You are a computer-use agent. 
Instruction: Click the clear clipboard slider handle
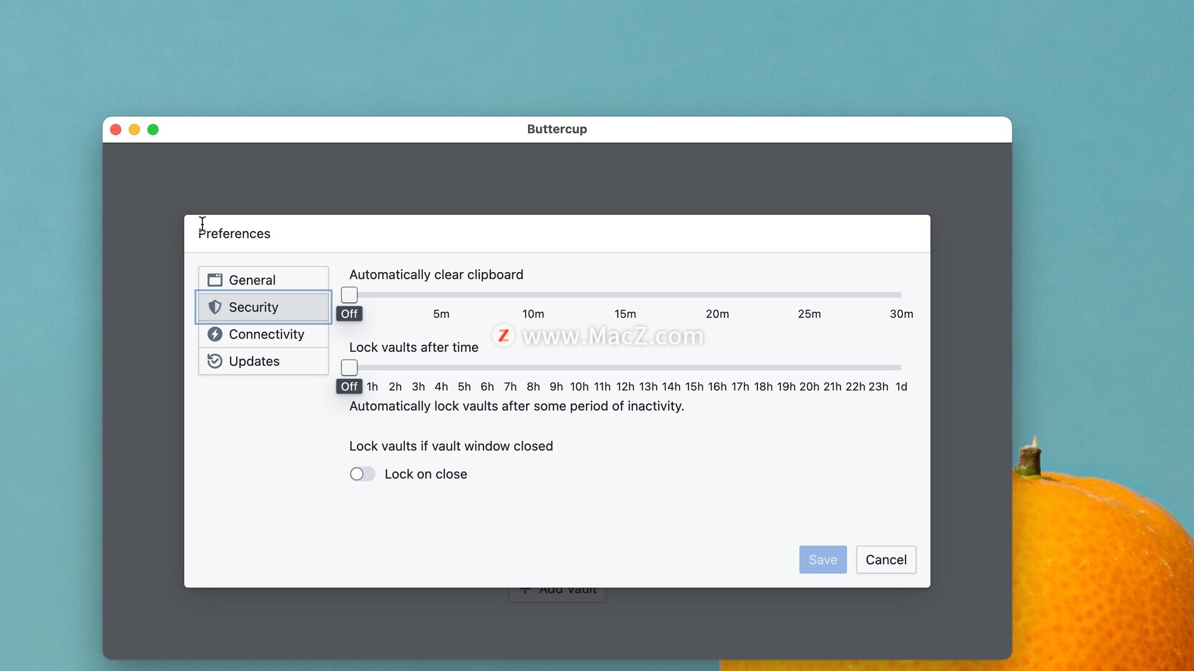click(349, 295)
